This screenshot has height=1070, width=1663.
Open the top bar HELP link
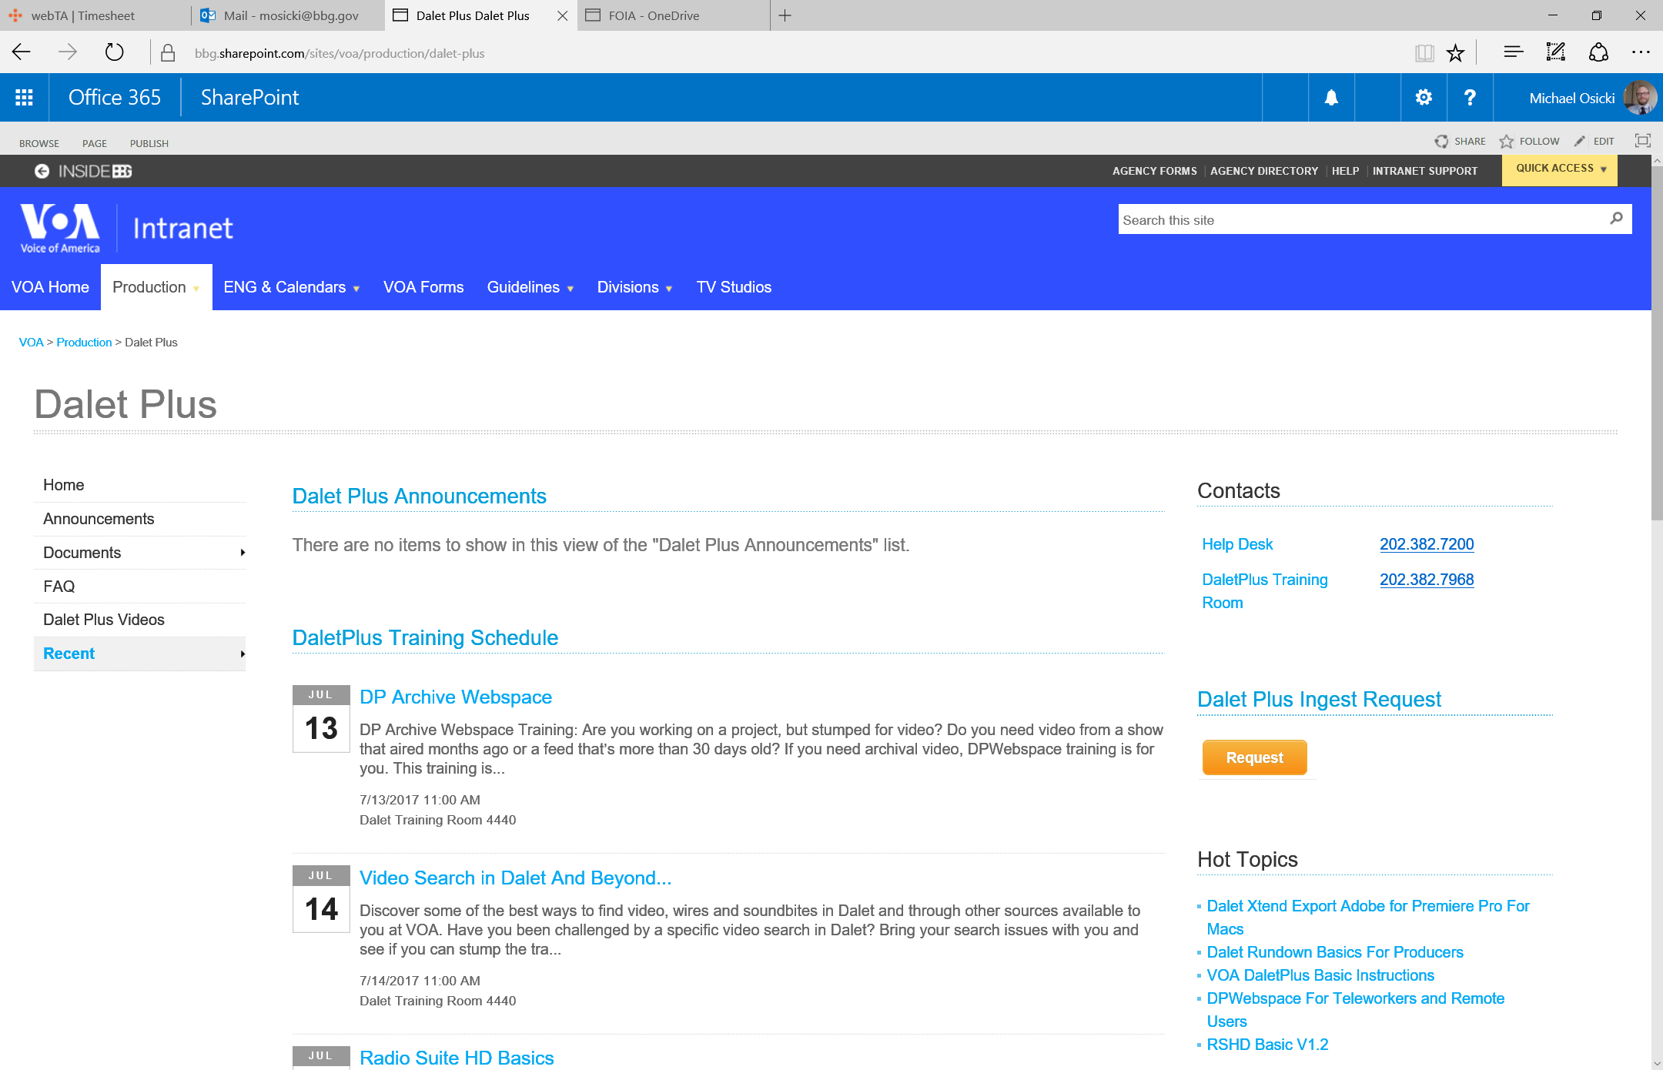click(1346, 171)
